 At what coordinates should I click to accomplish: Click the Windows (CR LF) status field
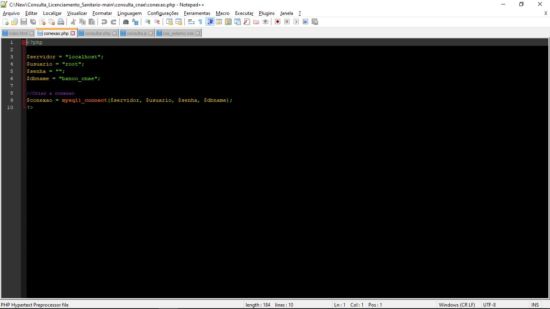(x=457, y=305)
